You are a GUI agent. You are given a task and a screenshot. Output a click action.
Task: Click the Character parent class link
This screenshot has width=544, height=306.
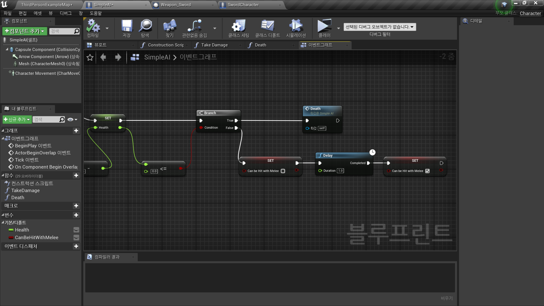[x=530, y=13]
